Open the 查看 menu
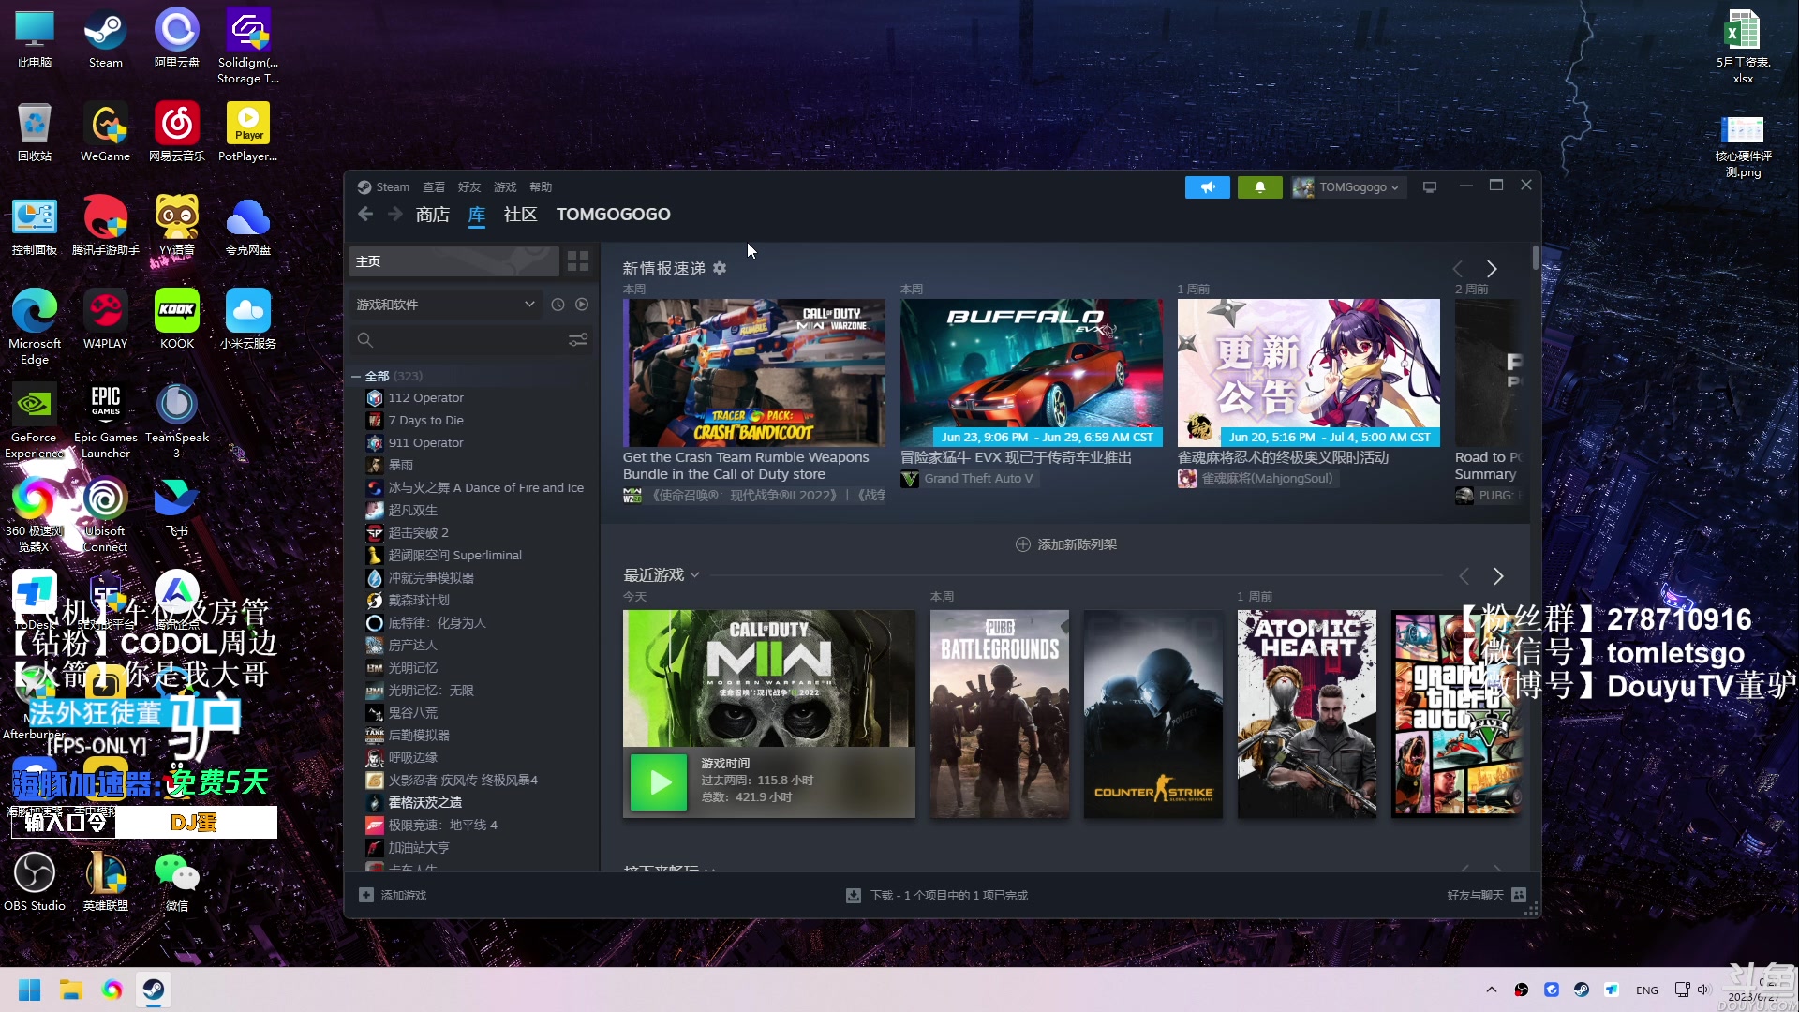The width and height of the screenshot is (1799, 1012). coord(434,187)
